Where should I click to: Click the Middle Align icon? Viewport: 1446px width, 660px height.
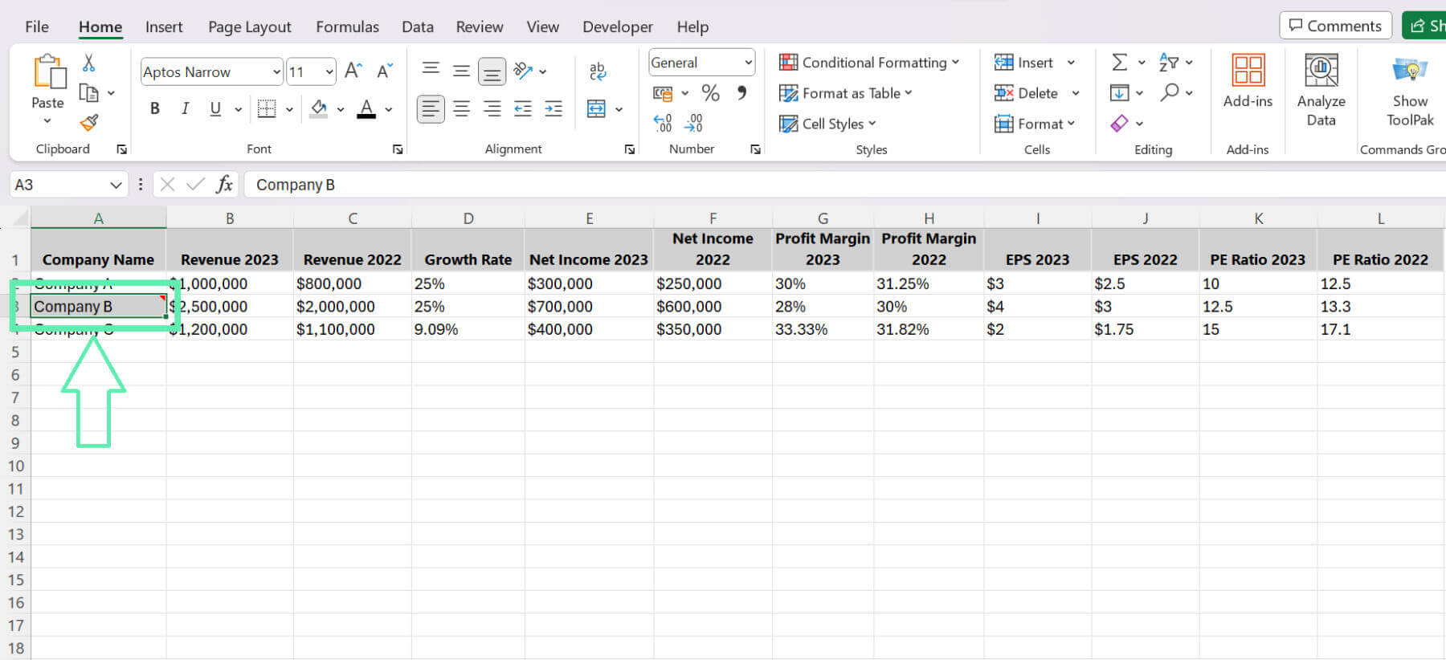point(461,71)
